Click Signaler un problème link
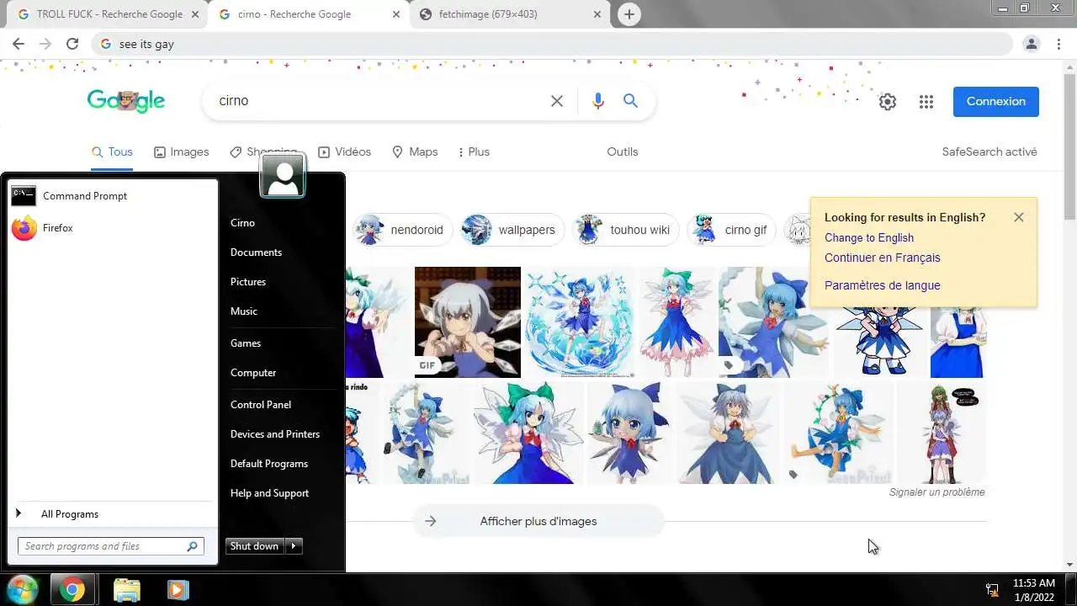Image resolution: width=1077 pixels, height=606 pixels. tap(937, 492)
